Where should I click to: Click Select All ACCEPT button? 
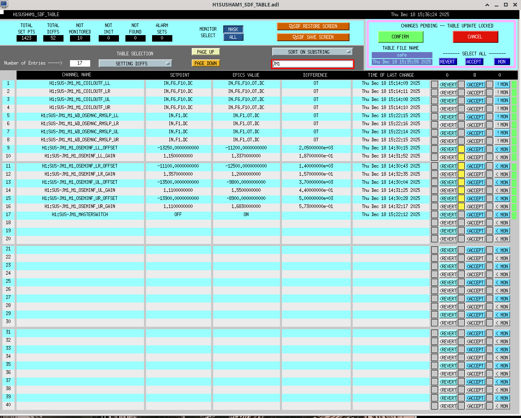tap(474, 62)
